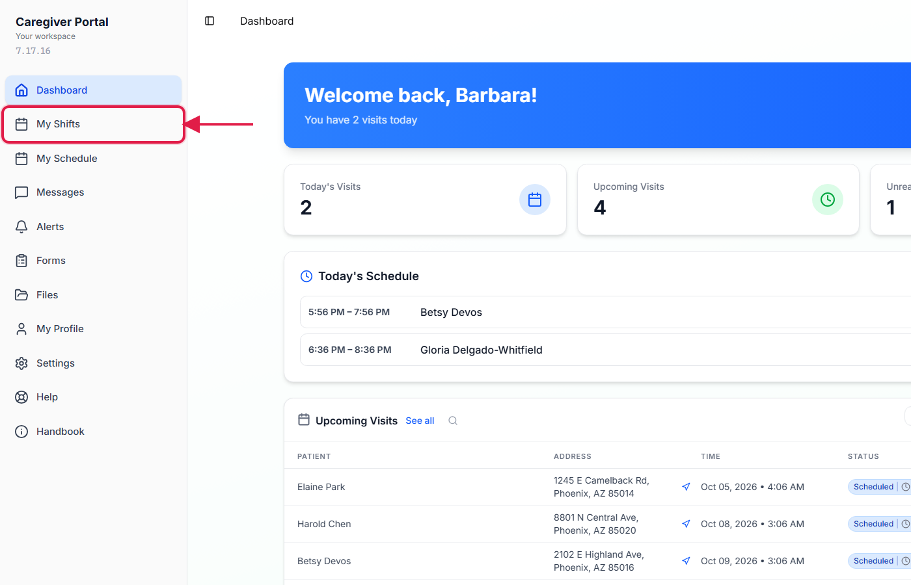This screenshot has width=911, height=585.
Task: Click the STATUS column header
Action: click(x=863, y=456)
